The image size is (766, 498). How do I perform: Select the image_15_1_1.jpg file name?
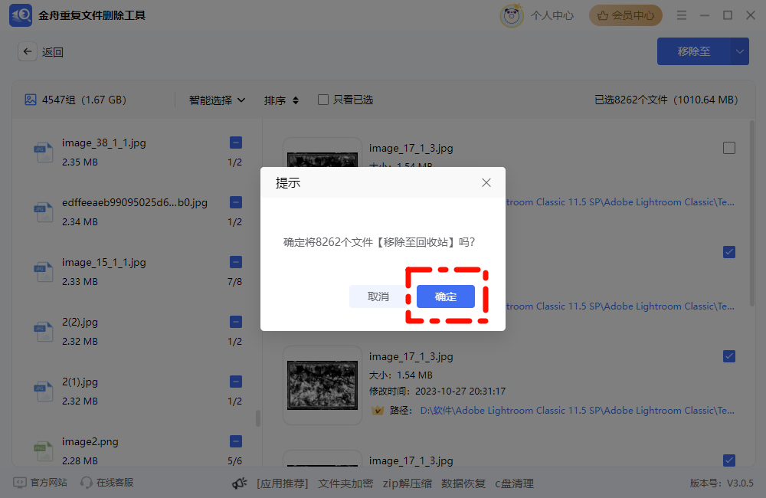click(x=103, y=263)
